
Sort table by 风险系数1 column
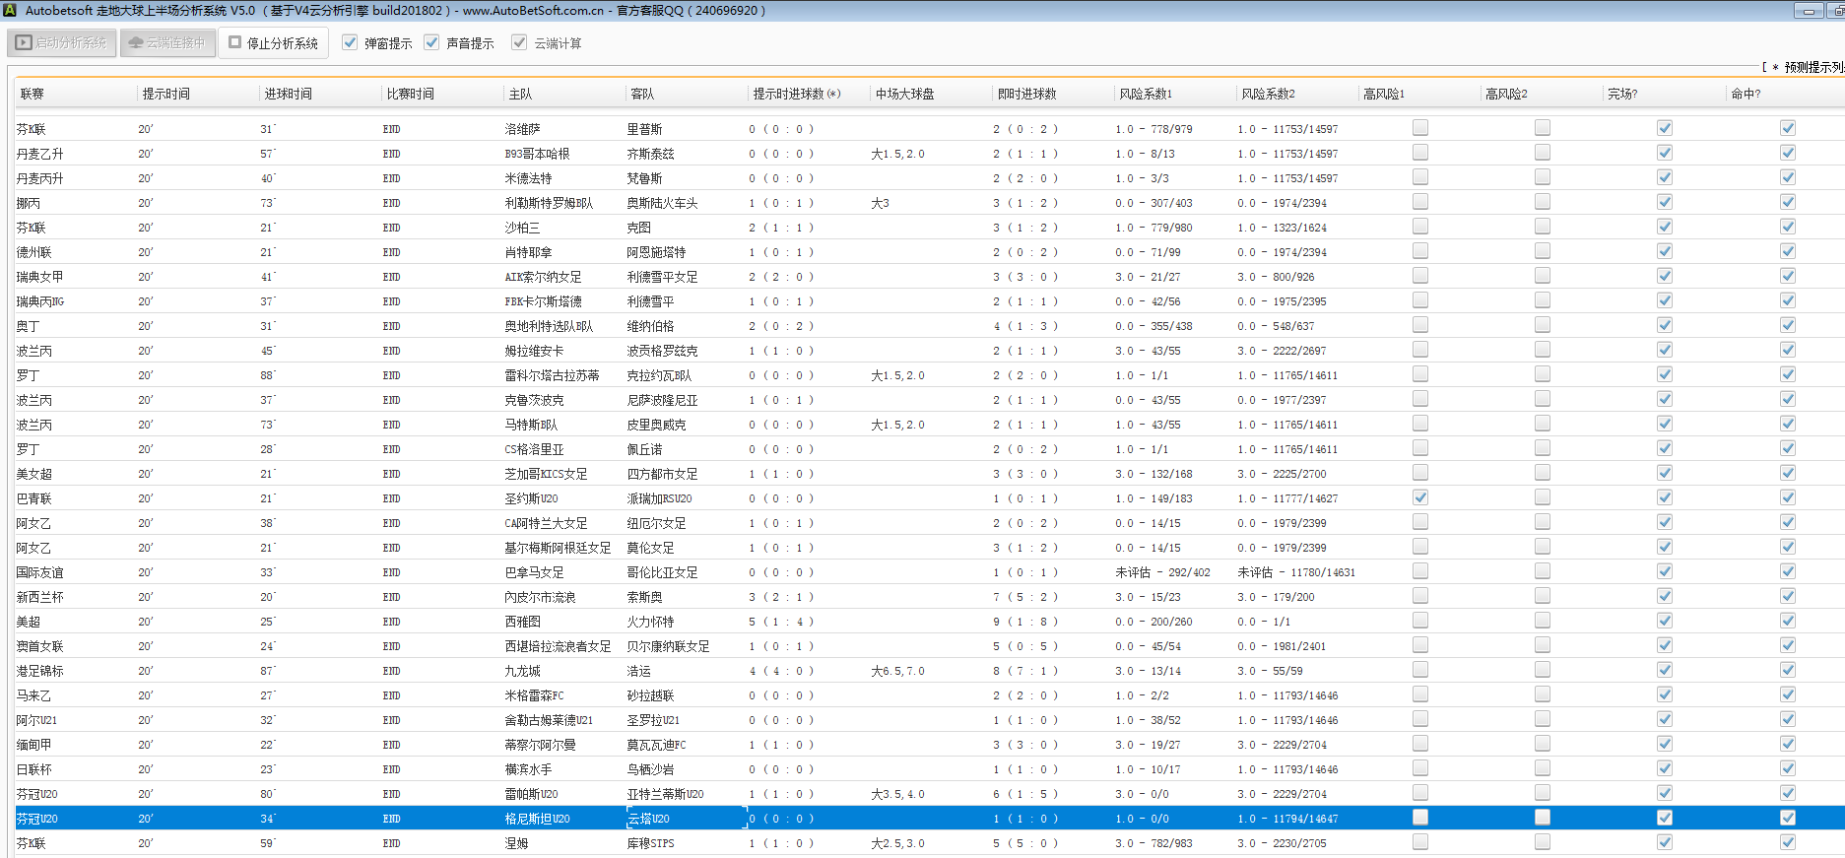pyautogui.click(x=1146, y=95)
